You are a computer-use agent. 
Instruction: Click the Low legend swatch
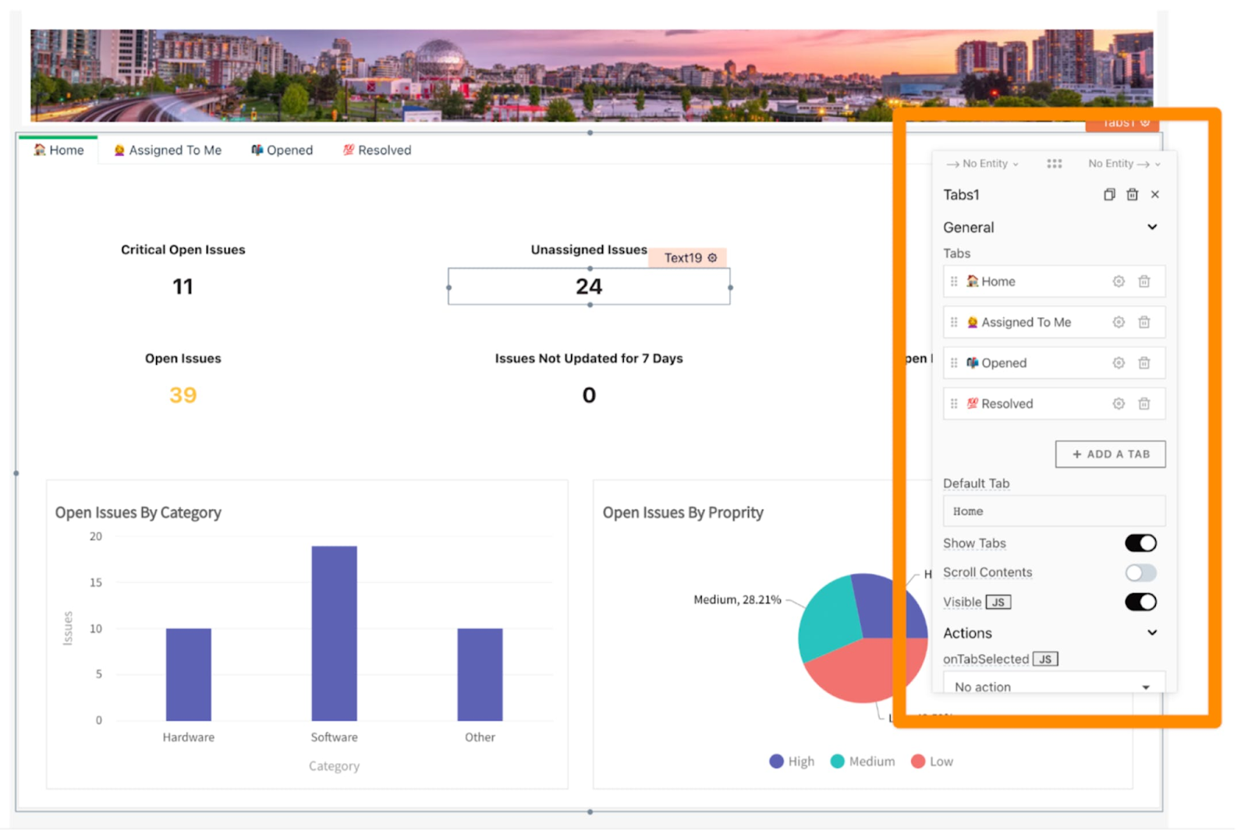coord(918,761)
